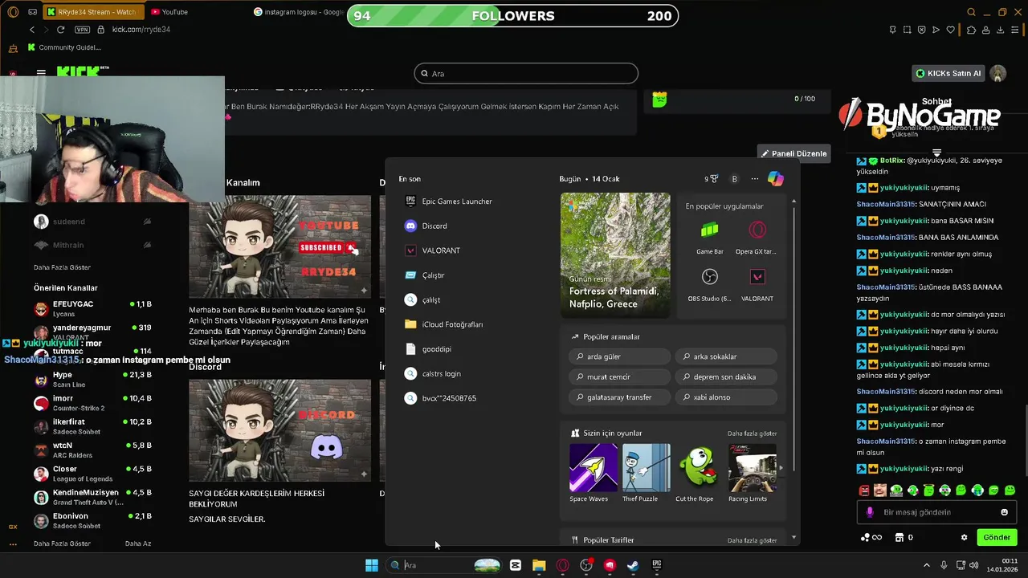
Task: Show hidden system tray icons
Action: 926,565
